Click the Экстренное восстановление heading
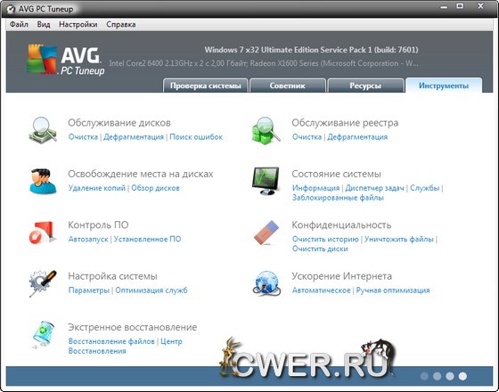499x392 pixels. pyautogui.click(x=133, y=328)
